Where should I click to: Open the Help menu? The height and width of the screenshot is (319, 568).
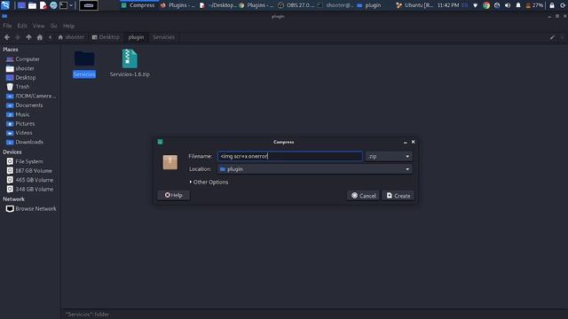(x=68, y=26)
